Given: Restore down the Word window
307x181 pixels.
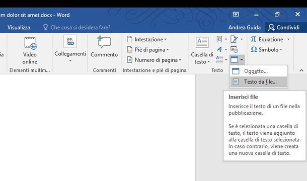Looking at the screenshot, I should pos(277,14).
